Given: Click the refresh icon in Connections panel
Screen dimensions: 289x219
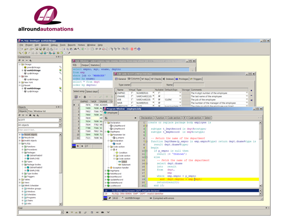Looking at the screenshot, I should pyautogui.click(x=20, y=60).
